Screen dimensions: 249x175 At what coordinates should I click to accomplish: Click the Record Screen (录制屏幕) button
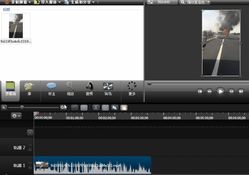point(16,2)
